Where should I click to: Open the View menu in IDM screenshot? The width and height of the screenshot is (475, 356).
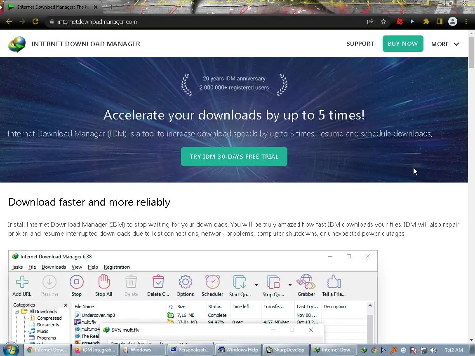[77, 267]
